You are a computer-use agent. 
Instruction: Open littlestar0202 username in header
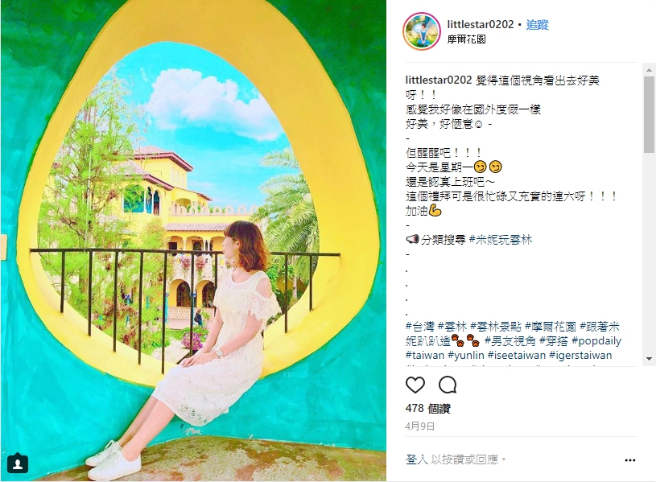click(481, 25)
